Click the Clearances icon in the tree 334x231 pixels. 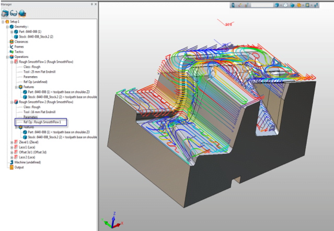[10, 42]
